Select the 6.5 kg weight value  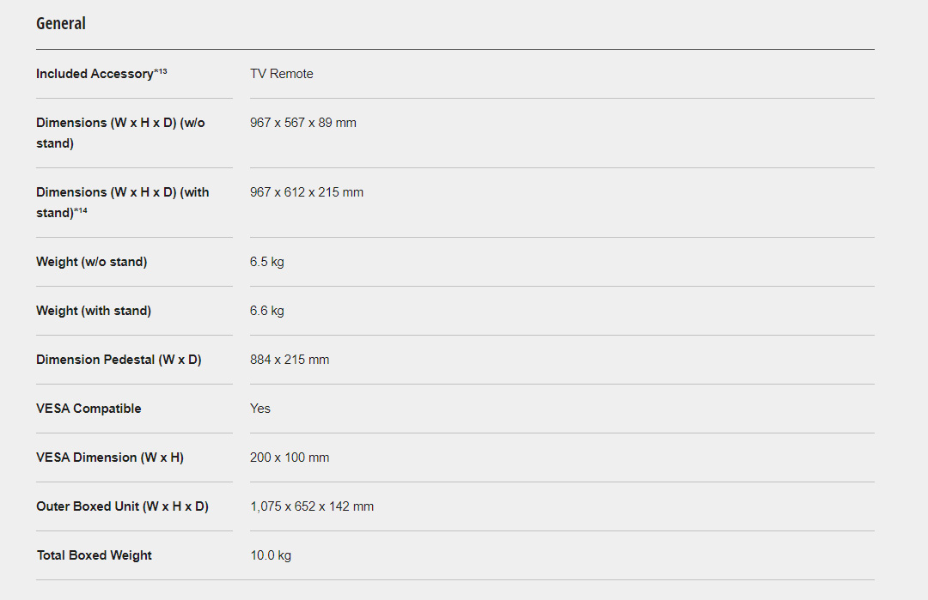pos(267,262)
